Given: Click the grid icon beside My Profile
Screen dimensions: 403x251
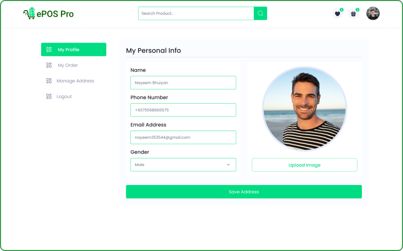Looking at the screenshot, I should click(x=49, y=49).
